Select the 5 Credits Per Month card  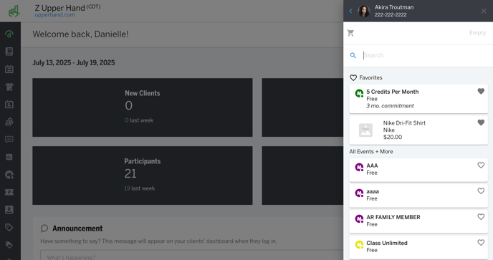point(418,99)
